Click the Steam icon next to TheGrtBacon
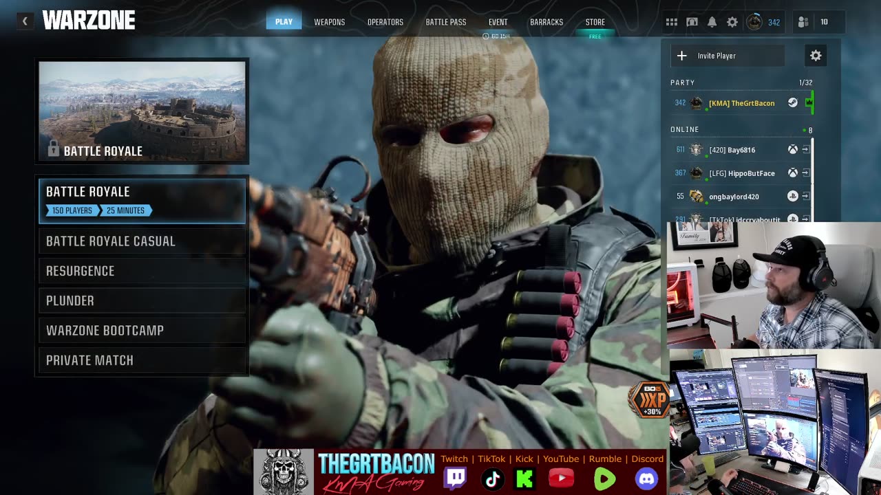Viewport: 881px width, 495px height. coord(793,102)
